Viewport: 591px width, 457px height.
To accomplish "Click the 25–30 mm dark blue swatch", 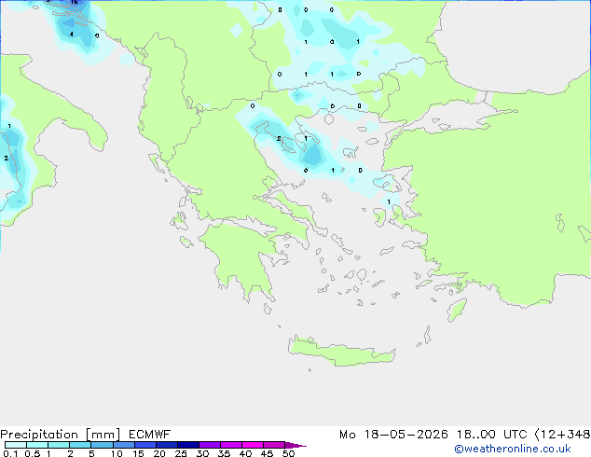I will pos(188,445).
